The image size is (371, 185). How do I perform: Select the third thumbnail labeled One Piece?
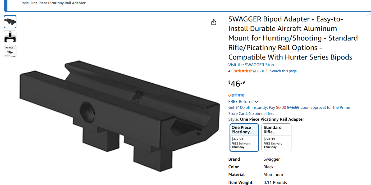tap(10, 51)
